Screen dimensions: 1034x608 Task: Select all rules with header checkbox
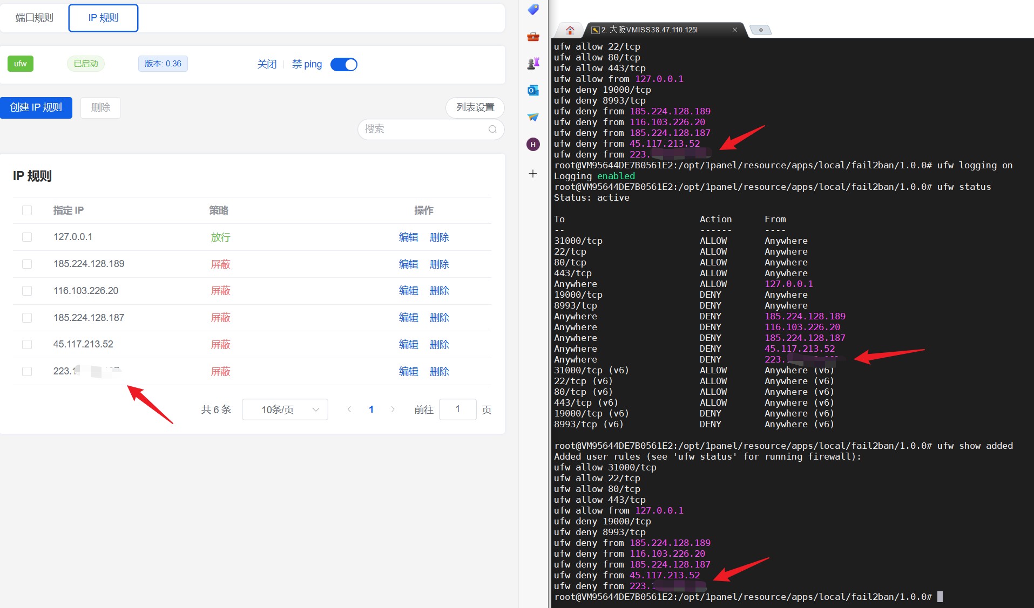click(x=27, y=210)
